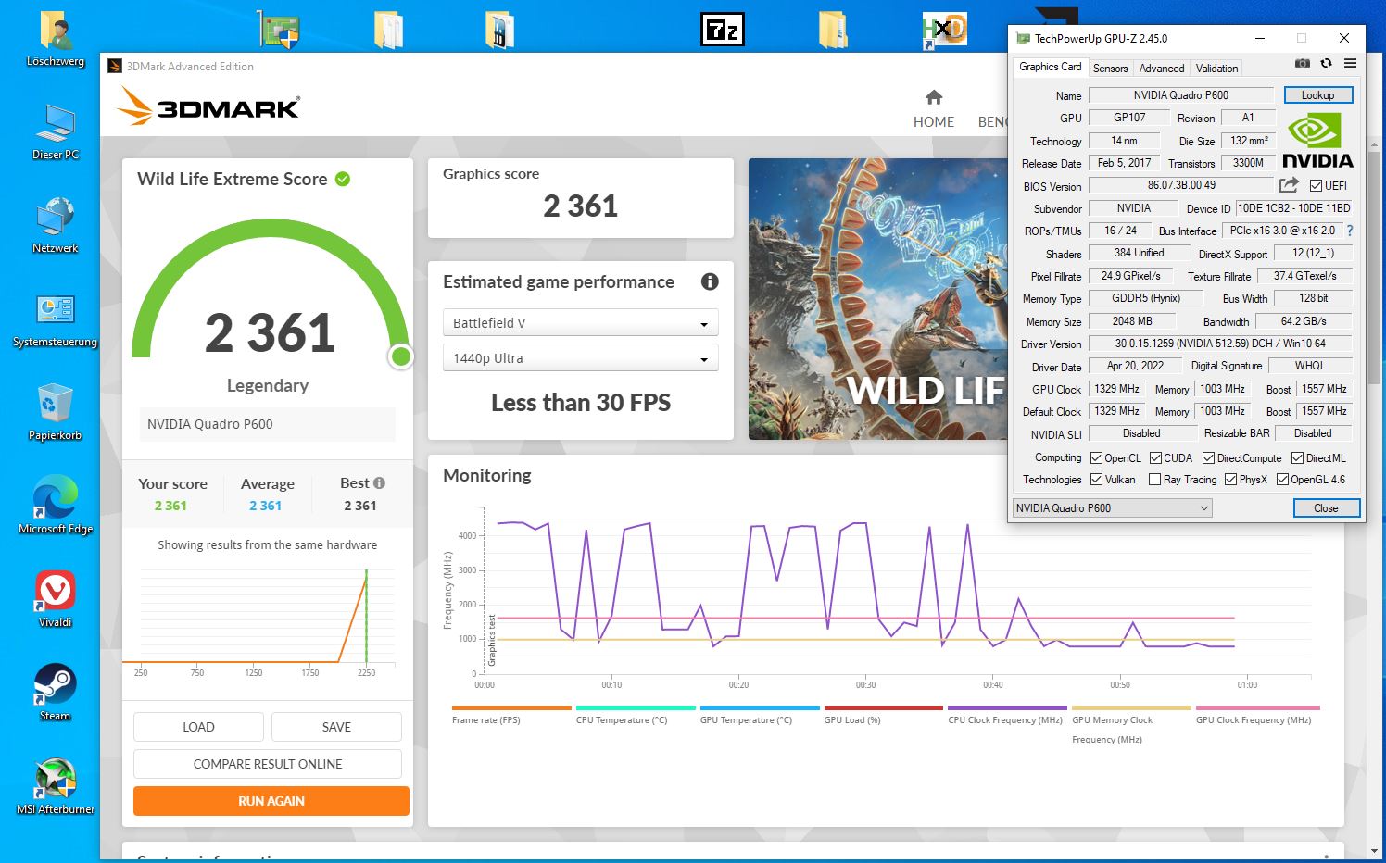
Task: Open the HxD hex editor desktop icon
Action: tap(944, 31)
